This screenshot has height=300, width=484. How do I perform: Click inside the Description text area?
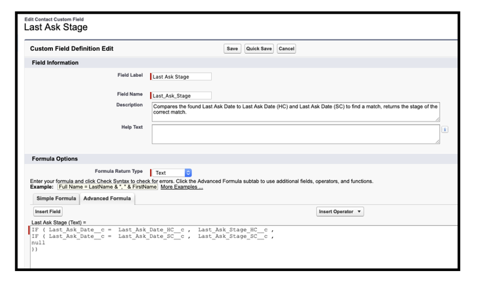pyautogui.click(x=296, y=112)
